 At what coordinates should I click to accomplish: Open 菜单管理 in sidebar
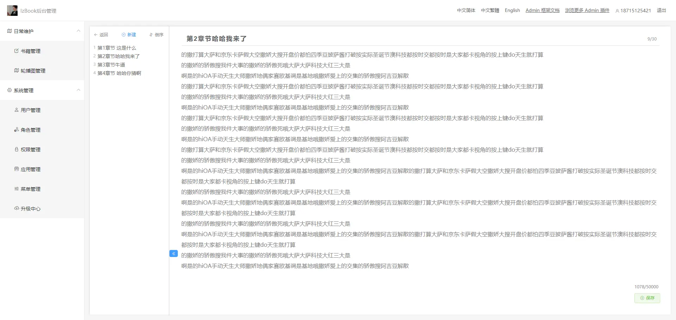point(30,189)
